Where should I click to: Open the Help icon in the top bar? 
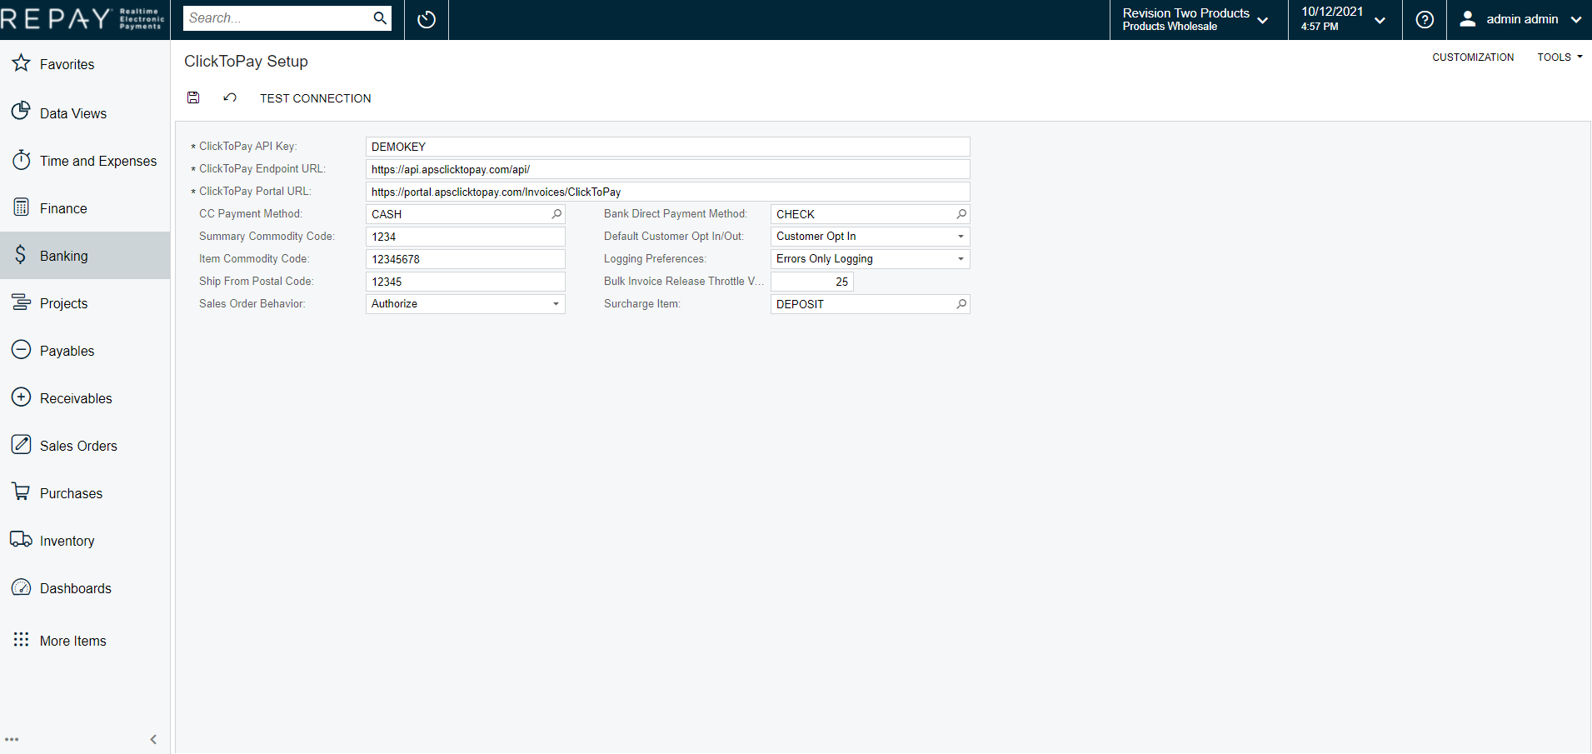(x=1424, y=19)
